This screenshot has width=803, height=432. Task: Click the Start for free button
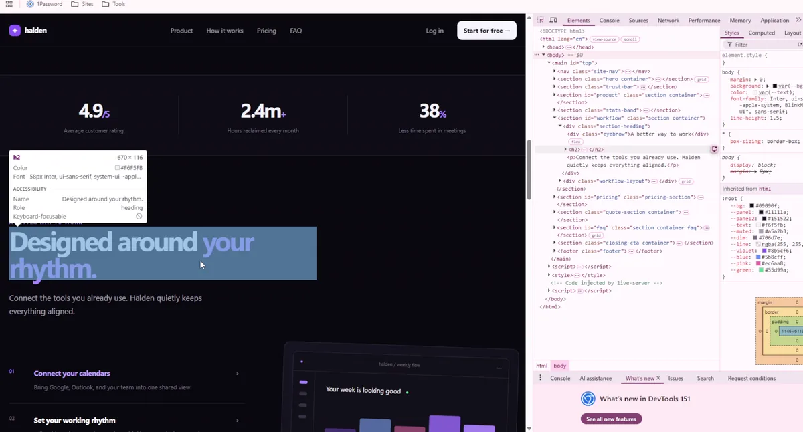point(486,31)
